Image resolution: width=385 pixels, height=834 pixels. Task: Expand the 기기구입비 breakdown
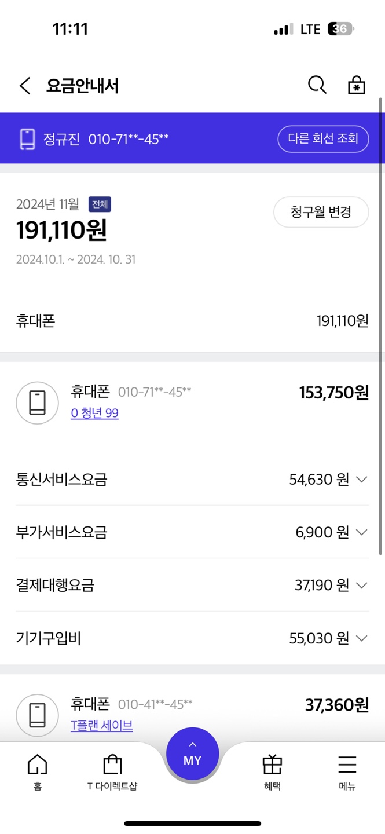[x=361, y=638]
